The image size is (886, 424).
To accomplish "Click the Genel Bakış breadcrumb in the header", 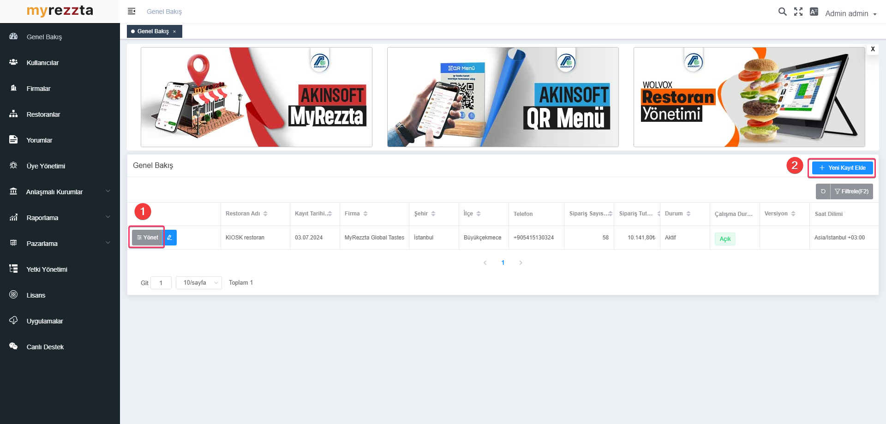I will [164, 12].
